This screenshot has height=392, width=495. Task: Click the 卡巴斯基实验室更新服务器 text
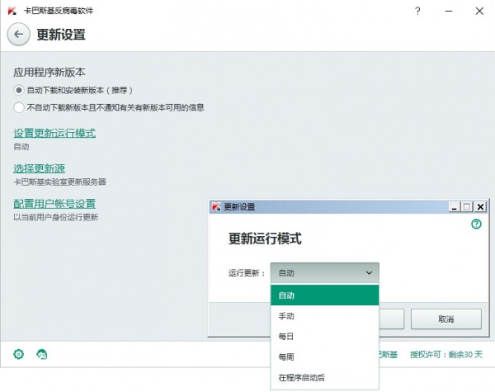(x=59, y=182)
